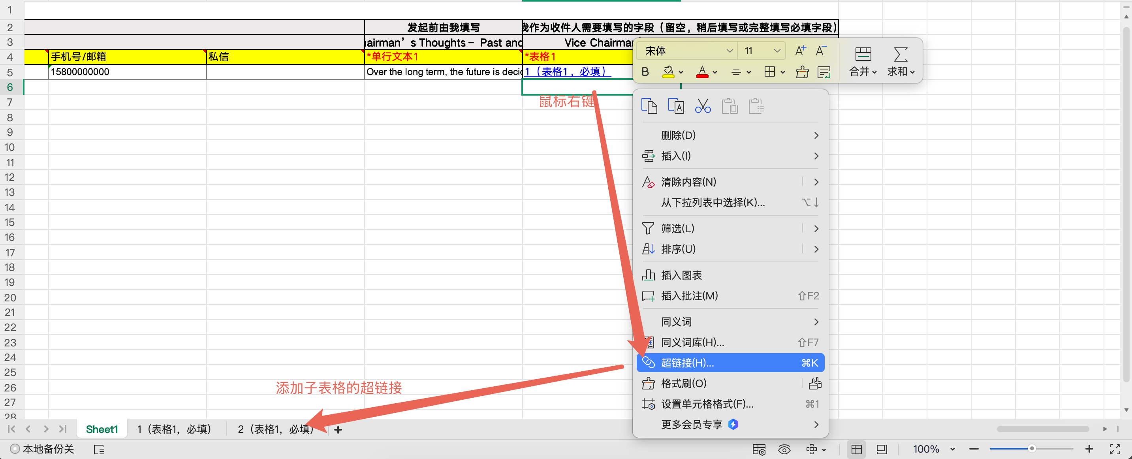This screenshot has height=459, width=1132.
Task: Click the zoom slider handle
Action: 1031,449
